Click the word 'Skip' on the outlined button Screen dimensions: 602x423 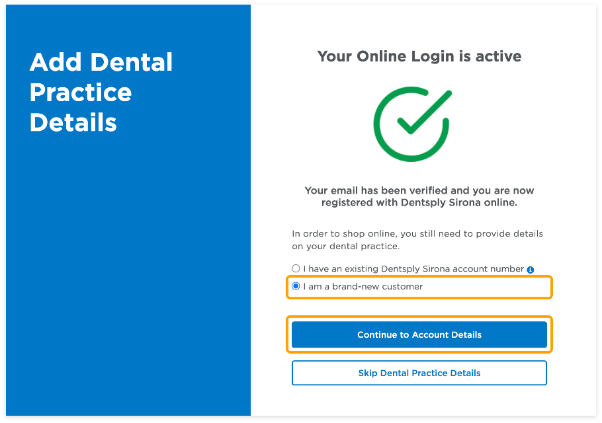[x=368, y=373]
